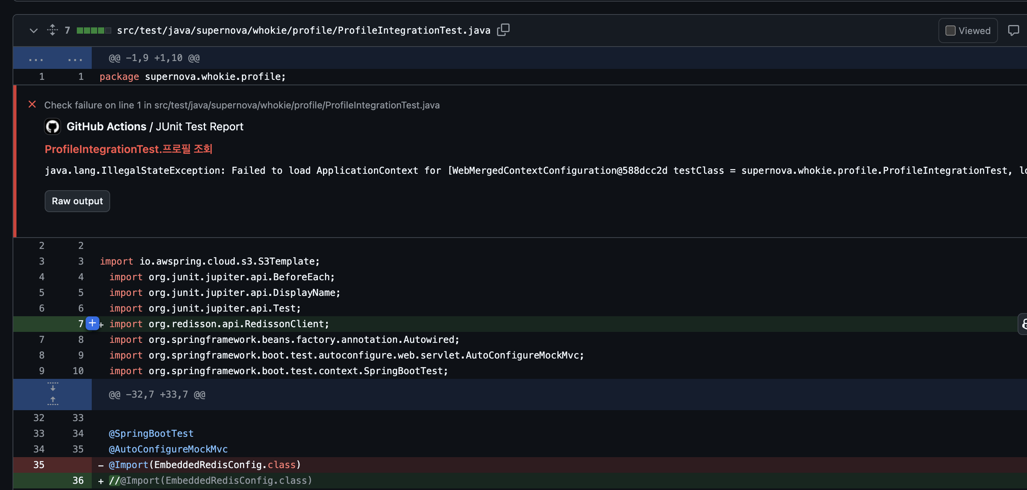Image resolution: width=1027 pixels, height=490 pixels.
Task: Add a comment on line 7 plus icon
Action: 92,323
